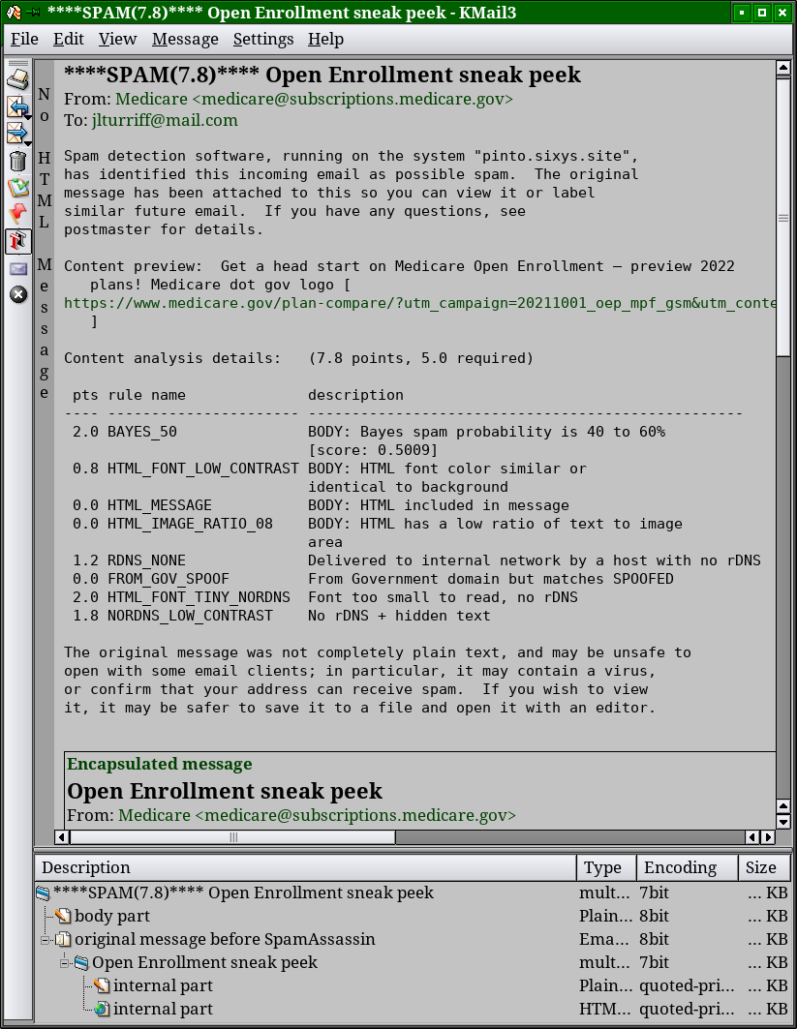The image size is (797, 1029).
Task: Open the Message menu
Action: tap(185, 40)
